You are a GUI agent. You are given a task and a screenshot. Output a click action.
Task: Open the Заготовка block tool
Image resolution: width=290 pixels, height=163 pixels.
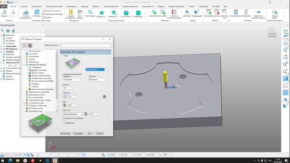tap(37, 14)
